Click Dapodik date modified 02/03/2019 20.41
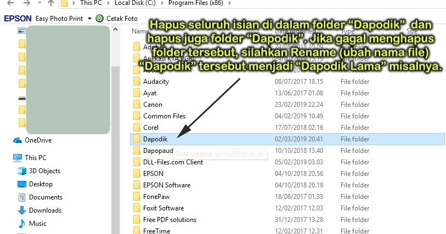Screen dimensions: 446x234 (x=298, y=139)
